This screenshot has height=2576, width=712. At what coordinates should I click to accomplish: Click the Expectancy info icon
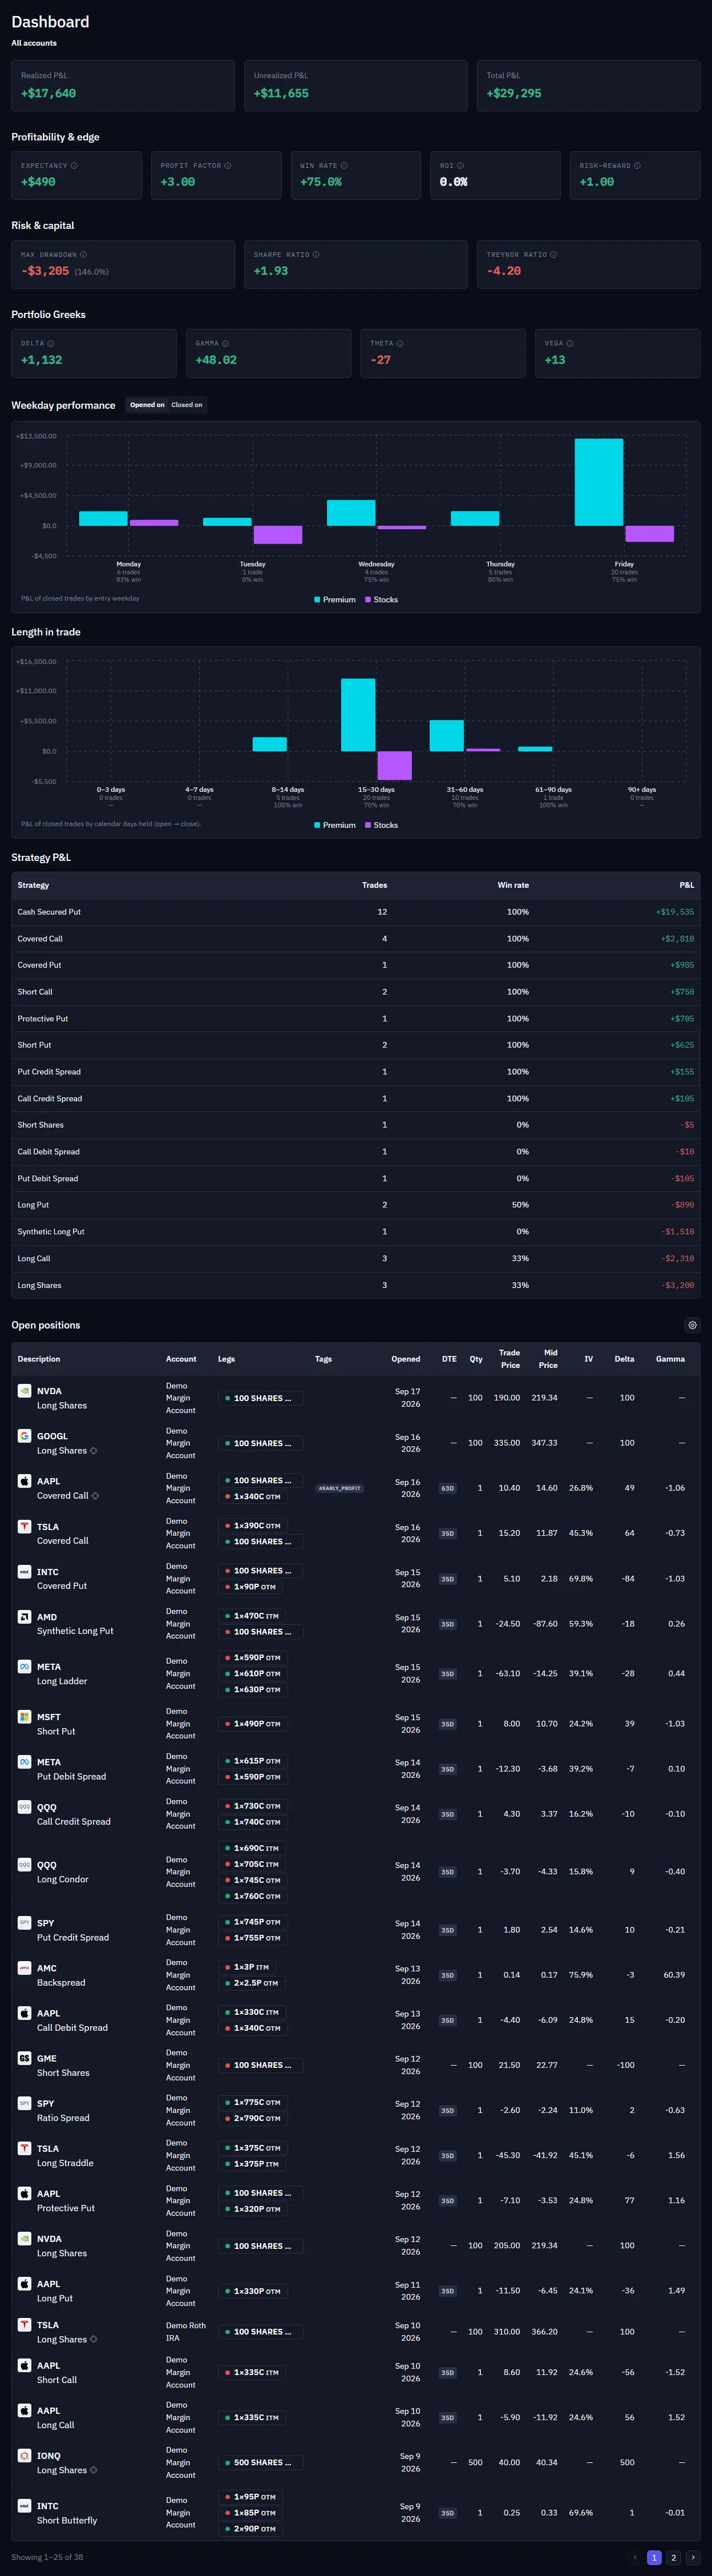point(74,166)
